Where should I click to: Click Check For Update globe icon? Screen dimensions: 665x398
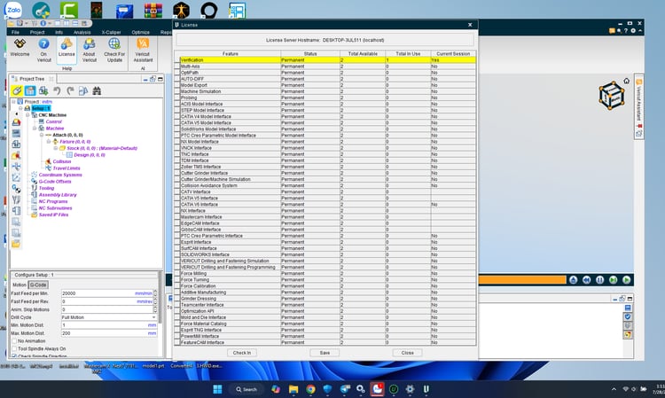click(114, 43)
